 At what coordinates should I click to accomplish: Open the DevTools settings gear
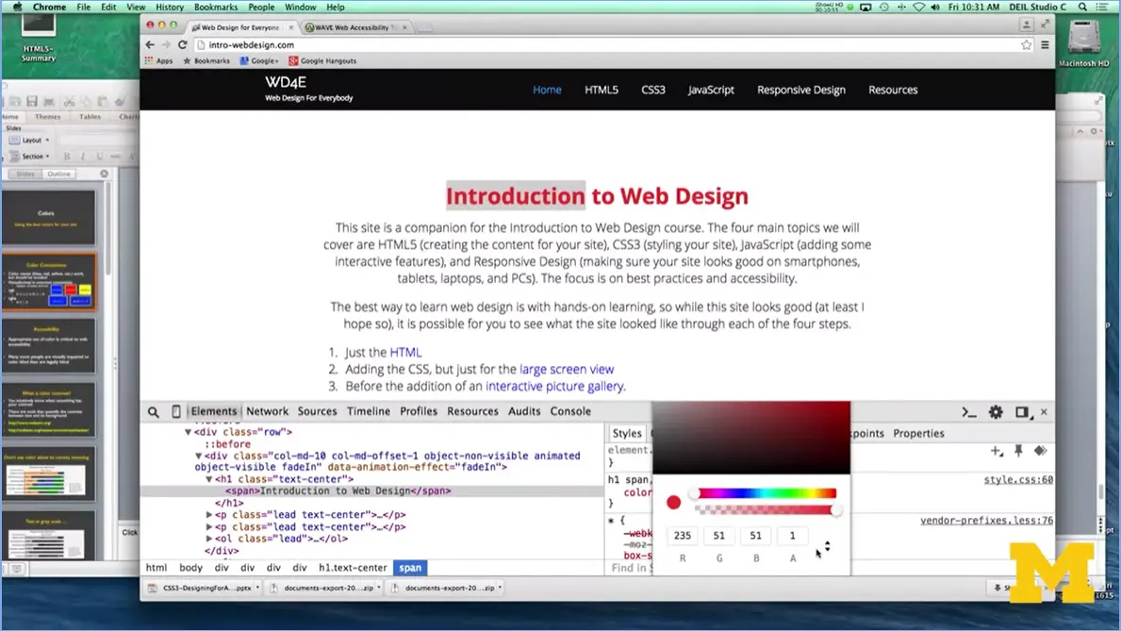click(x=995, y=411)
